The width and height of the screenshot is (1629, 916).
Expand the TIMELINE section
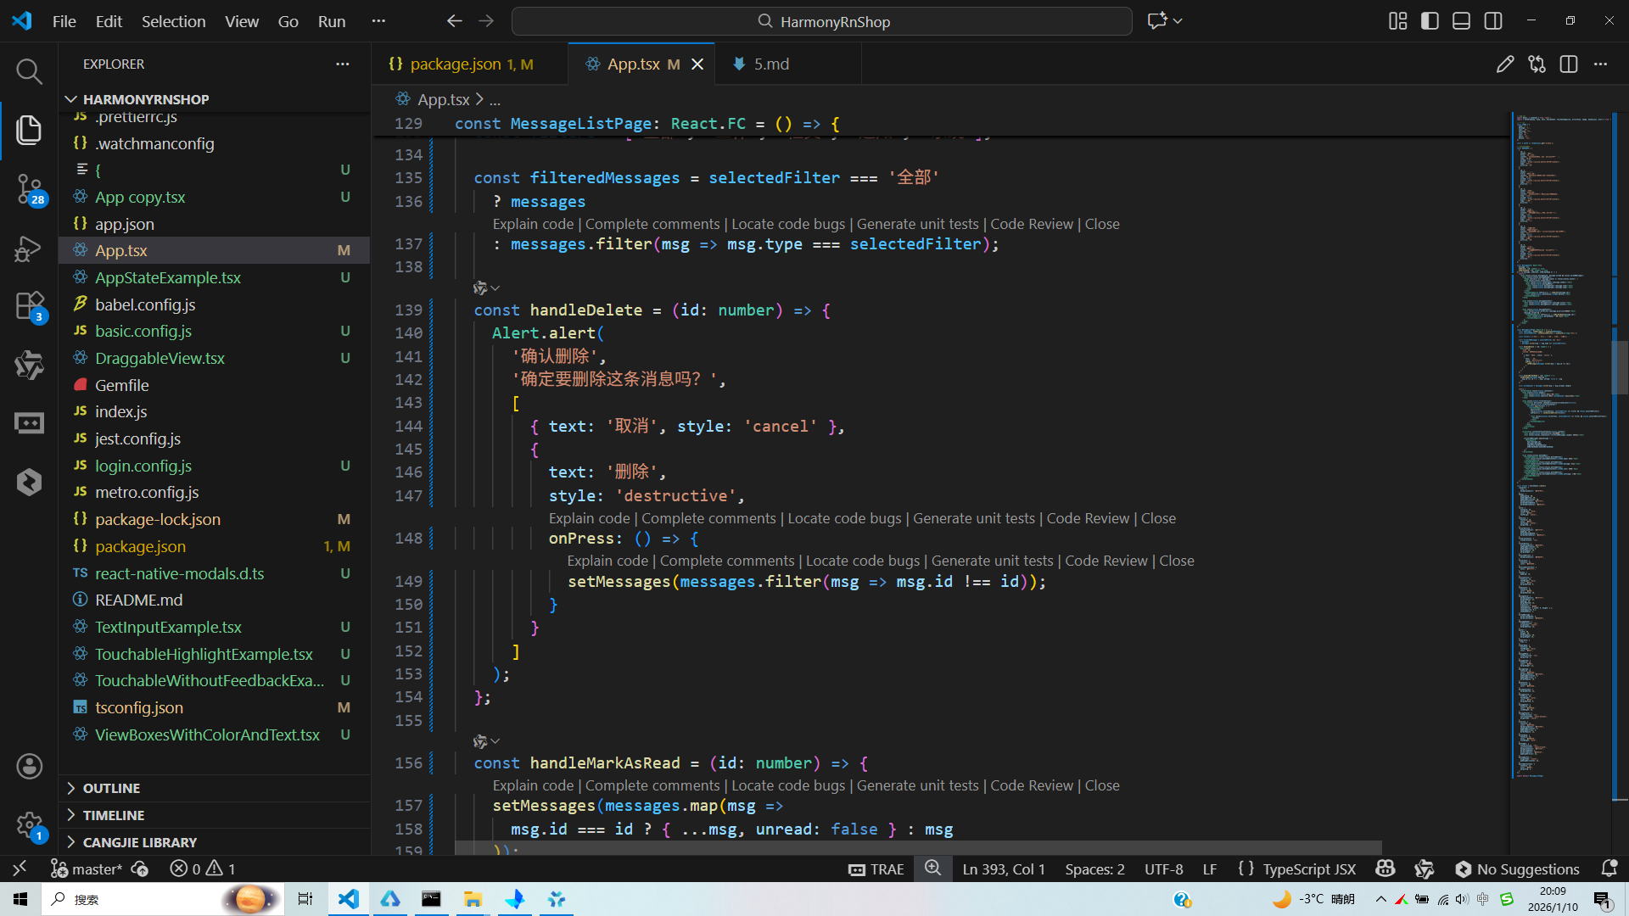tap(113, 815)
